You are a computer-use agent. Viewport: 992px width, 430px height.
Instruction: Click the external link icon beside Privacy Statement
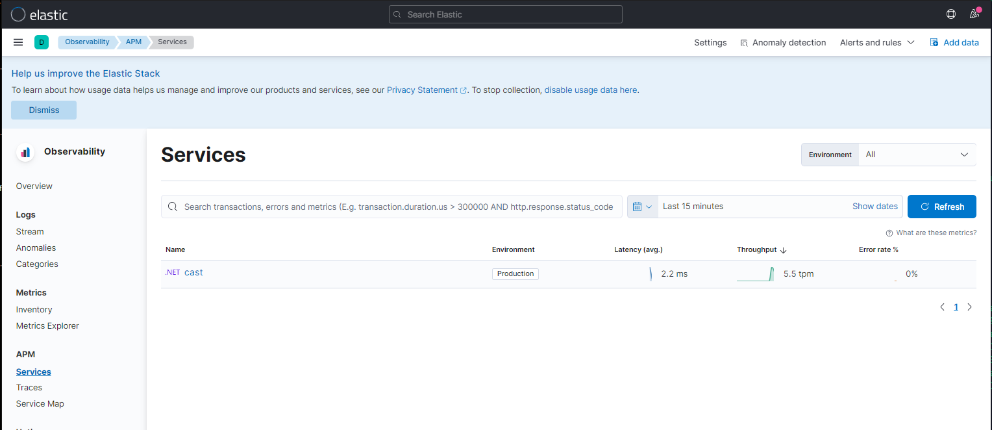464,90
